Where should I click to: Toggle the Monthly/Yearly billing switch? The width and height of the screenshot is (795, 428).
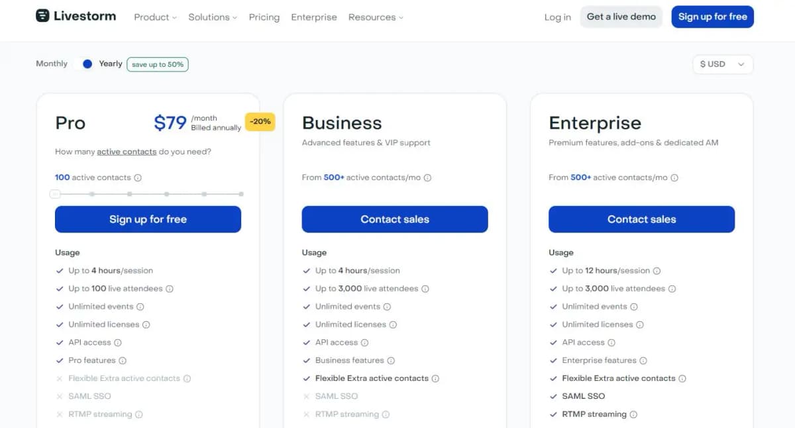pyautogui.click(x=83, y=64)
